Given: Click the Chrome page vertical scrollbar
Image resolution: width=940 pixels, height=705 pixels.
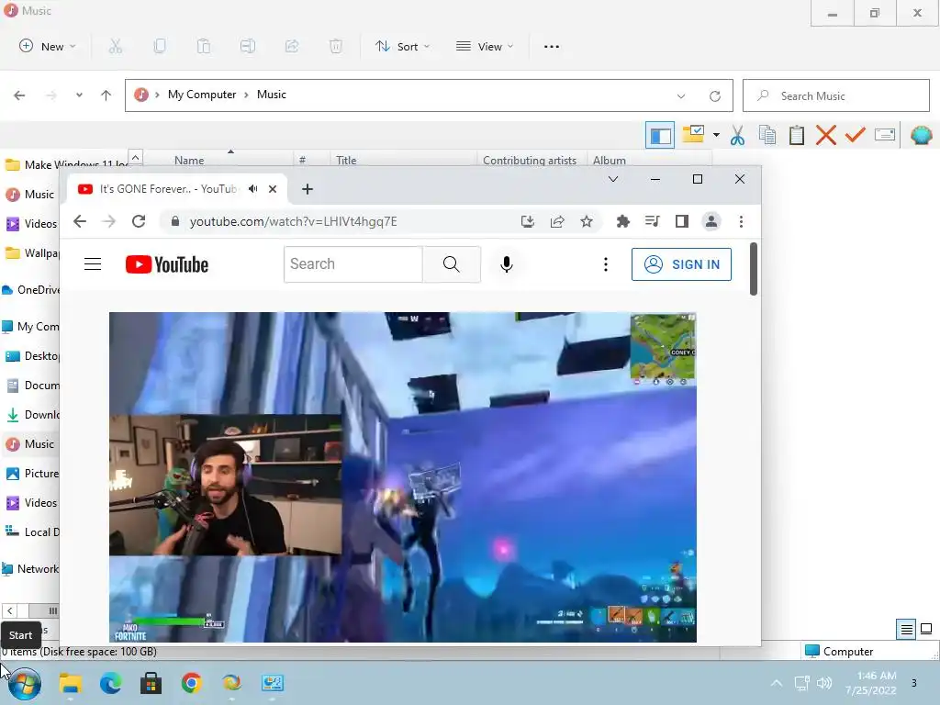Looking at the screenshot, I should coord(754,269).
